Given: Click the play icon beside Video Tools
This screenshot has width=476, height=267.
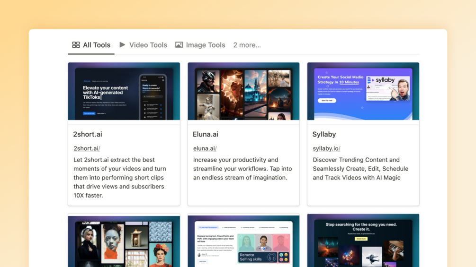Looking at the screenshot, I should pyautogui.click(x=122, y=45).
